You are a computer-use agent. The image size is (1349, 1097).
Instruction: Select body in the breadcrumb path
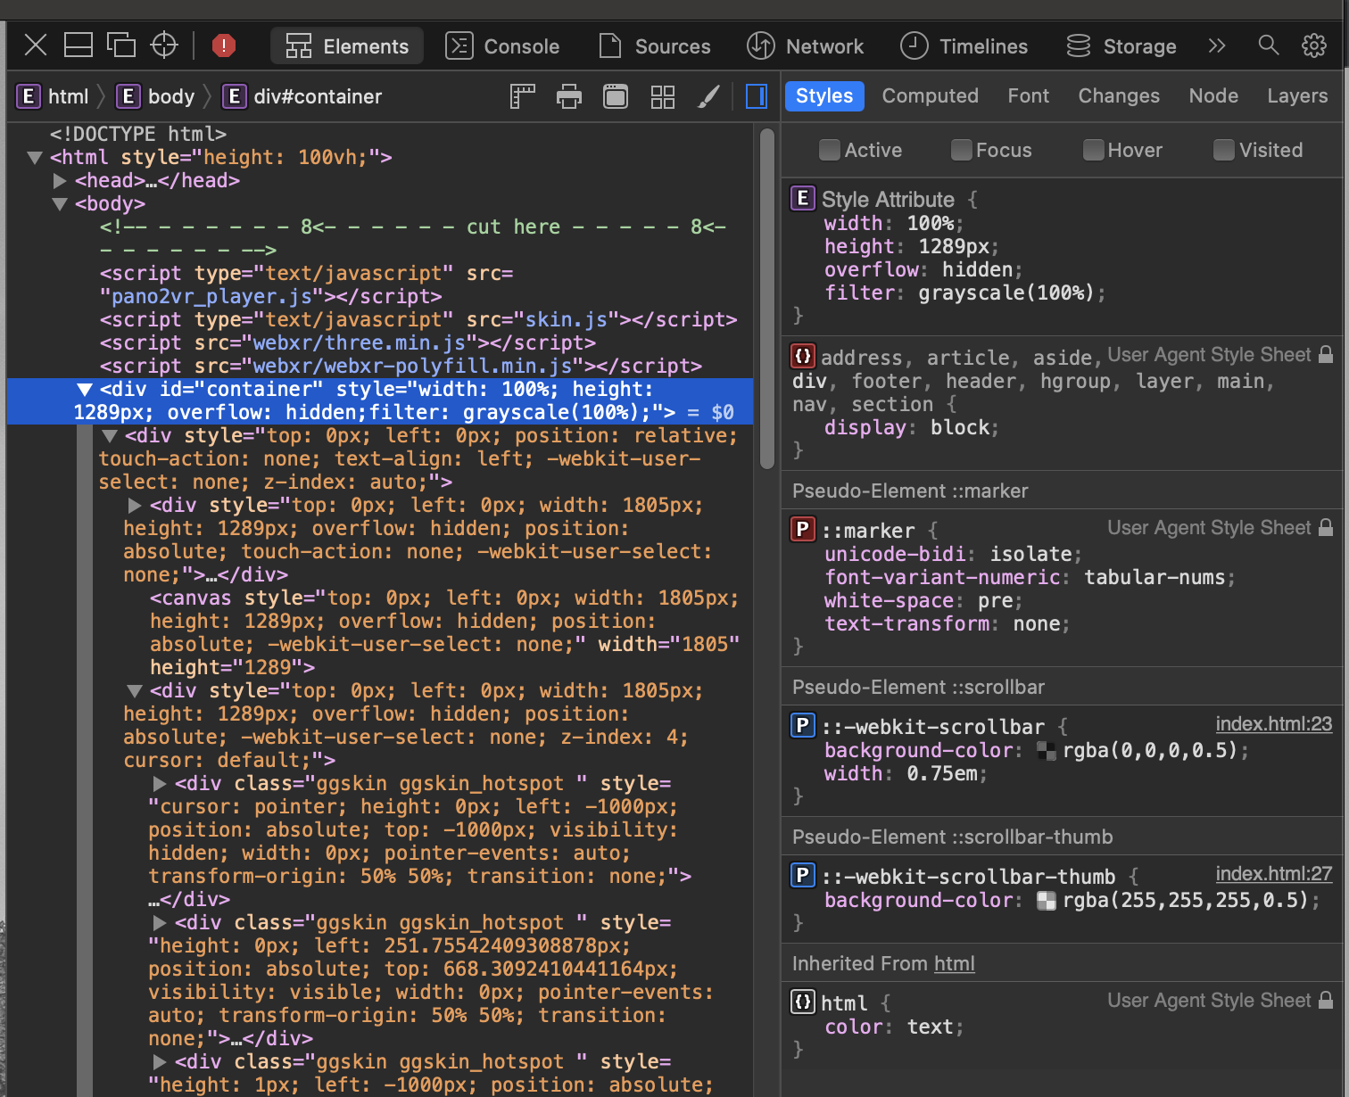pos(156,96)
